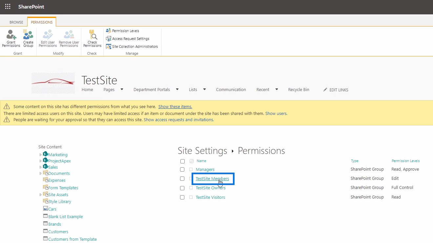Viewport: 433px width, 243px height.
Task: Click the Marketing subsite icon in Site Content
Action: pyautogui.click(x=46, y=154)
